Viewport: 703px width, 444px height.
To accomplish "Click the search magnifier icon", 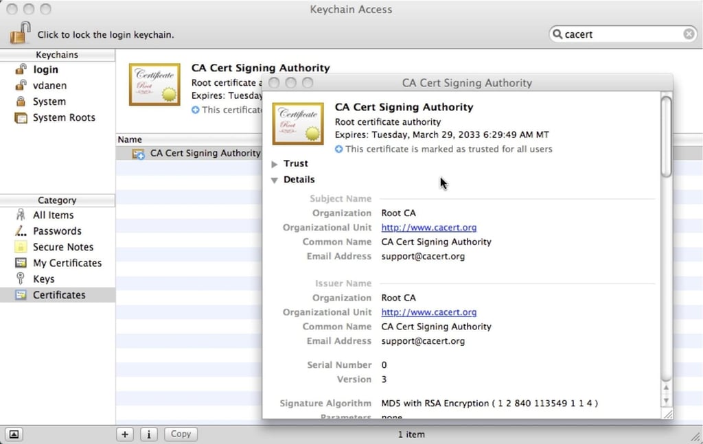I will click(x=557, y=34).
